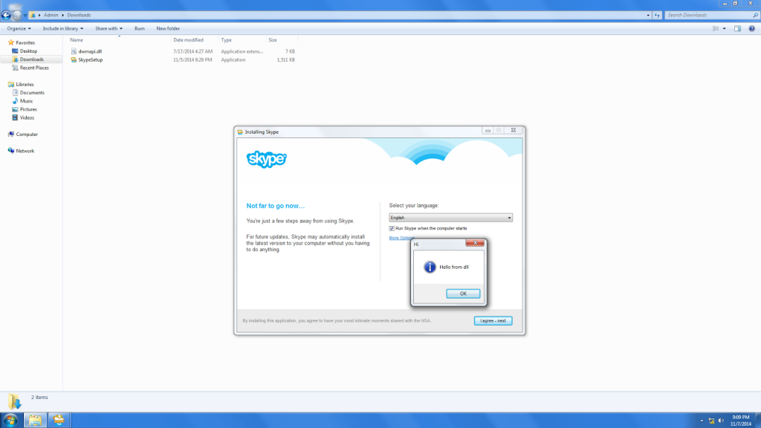Click the Installing Skype title bar icon
This screenshot has width=761, height=428.
click(240, 132)
